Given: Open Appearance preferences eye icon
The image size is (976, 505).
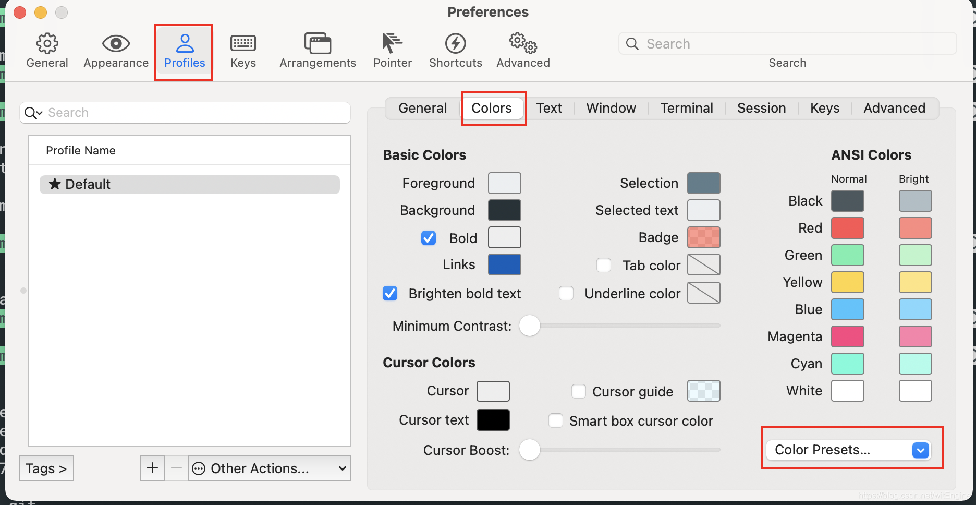Looking at the screenshot, I should click(x=116, y=43).
